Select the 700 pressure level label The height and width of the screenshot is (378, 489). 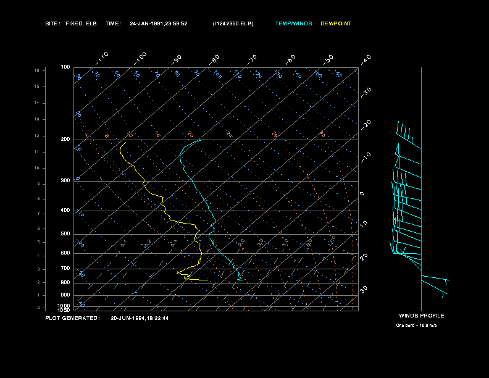(65, 268)
